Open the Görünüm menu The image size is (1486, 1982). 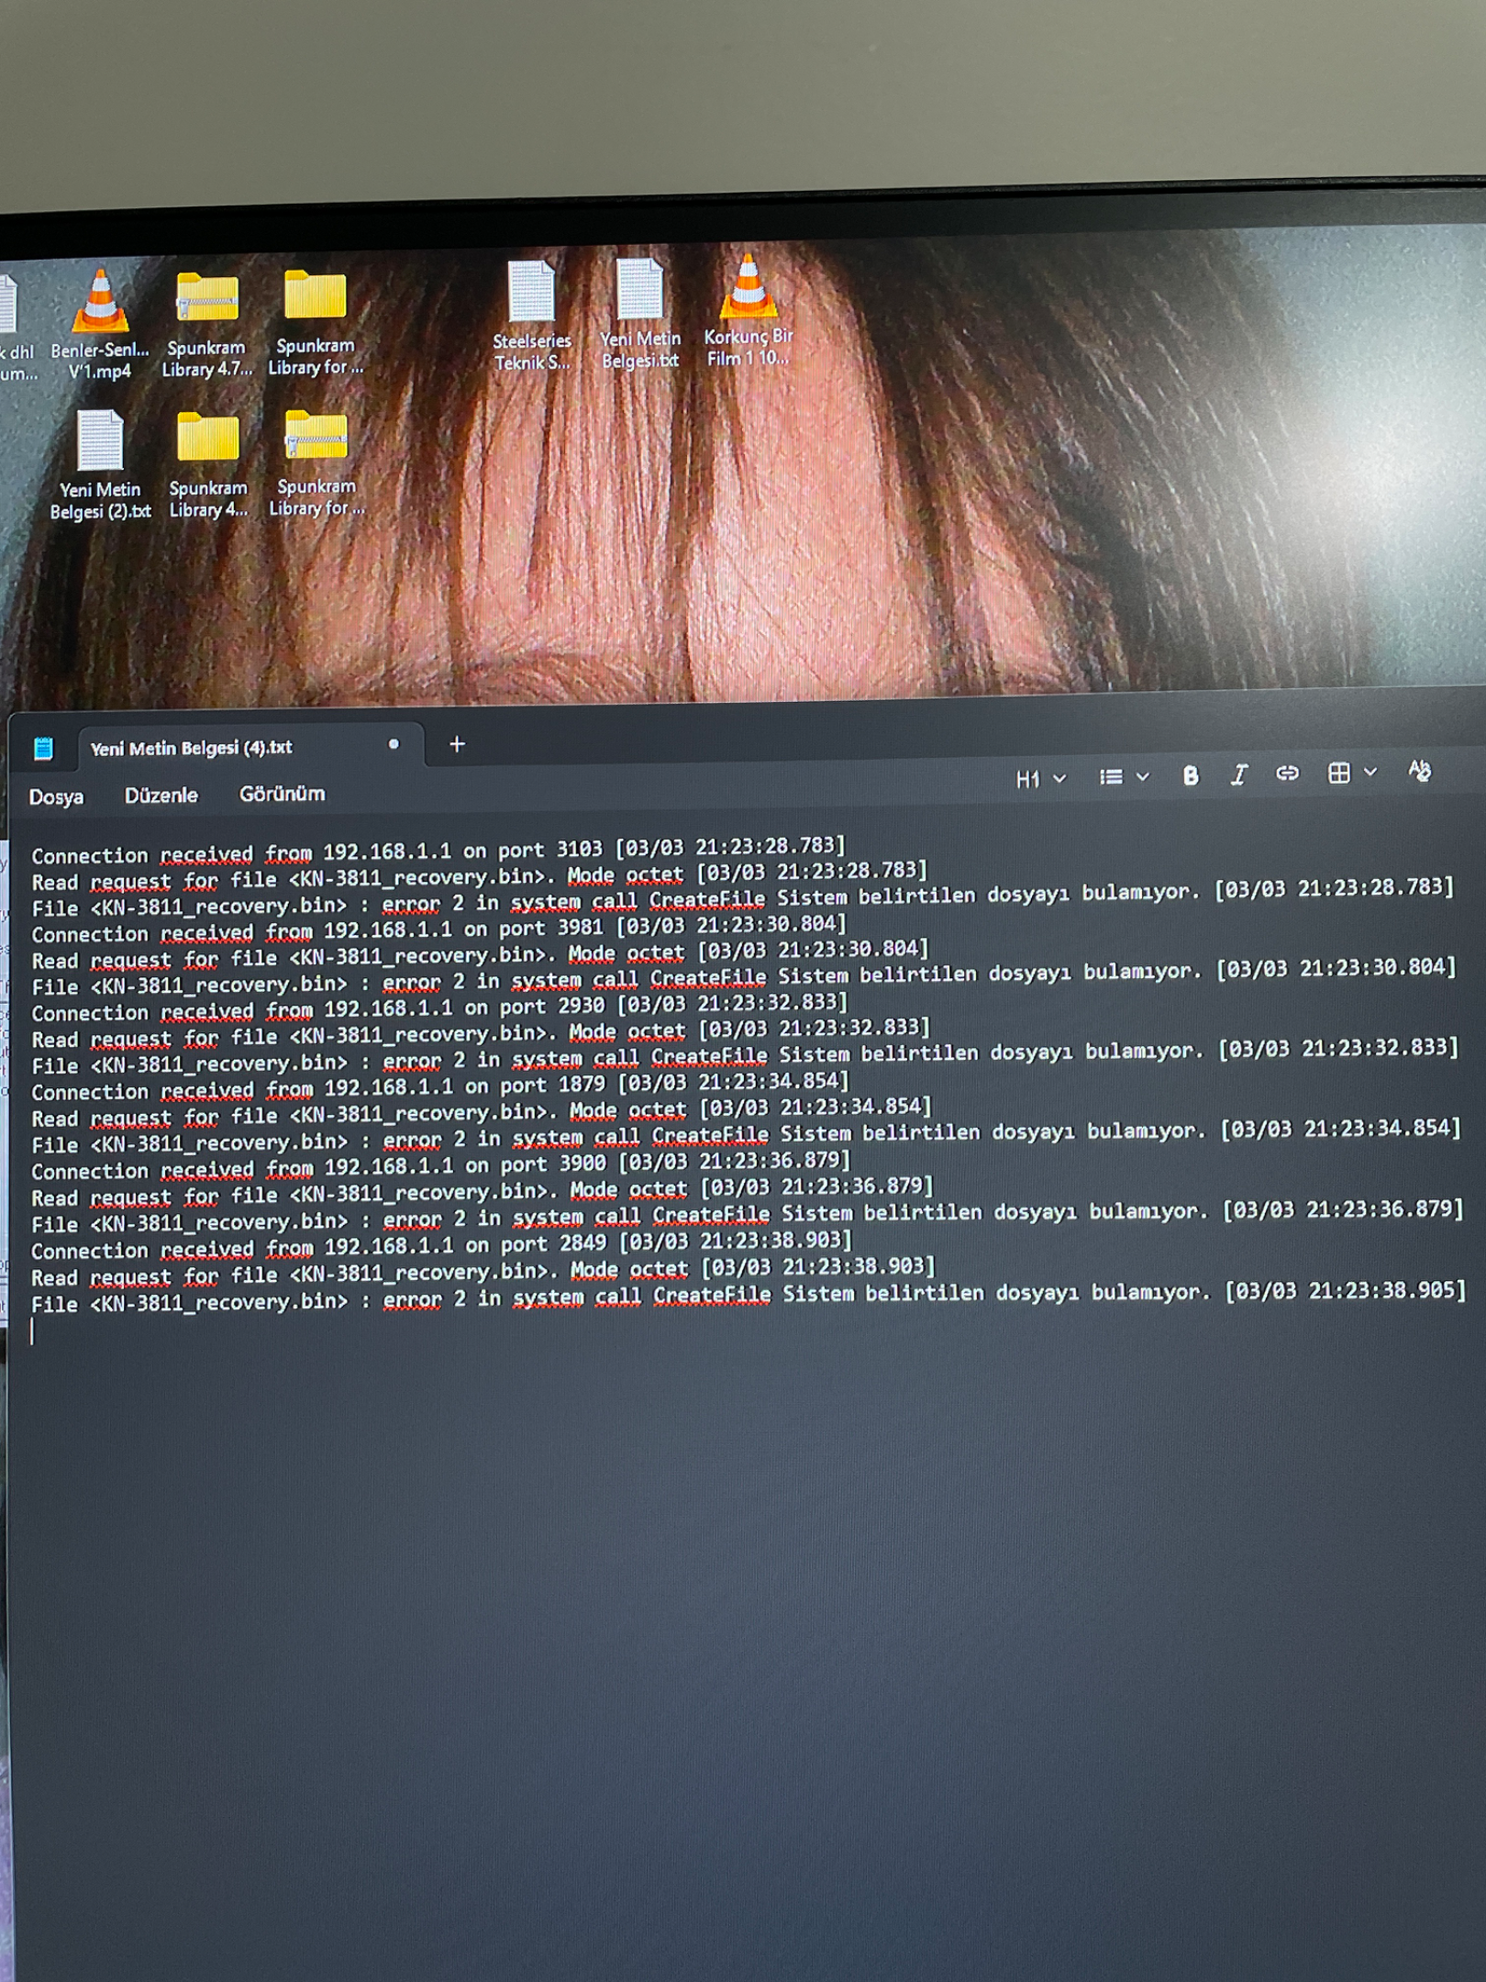[282, 794]
